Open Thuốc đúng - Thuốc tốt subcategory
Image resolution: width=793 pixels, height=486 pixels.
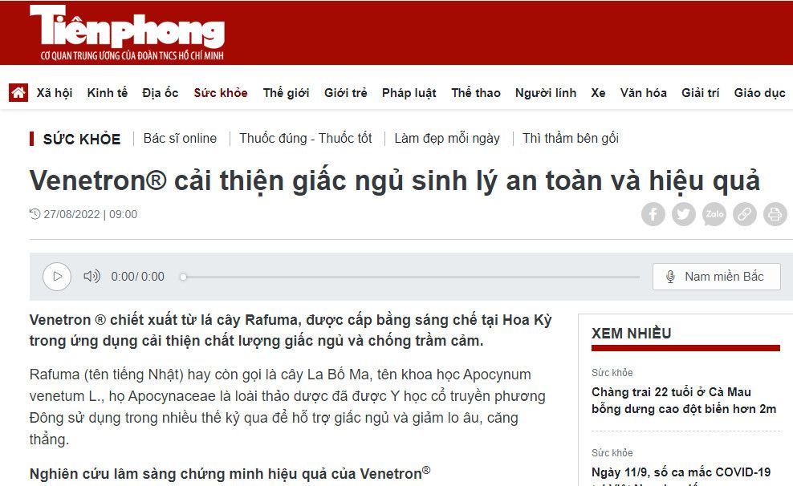306,138
